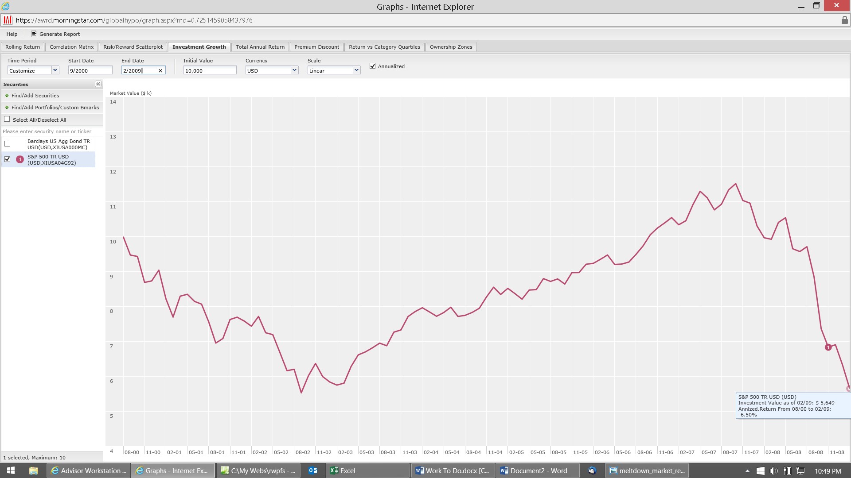This screenshot has width=851, height=478.
Task: Click Generate Report button text
Action: 60,34
